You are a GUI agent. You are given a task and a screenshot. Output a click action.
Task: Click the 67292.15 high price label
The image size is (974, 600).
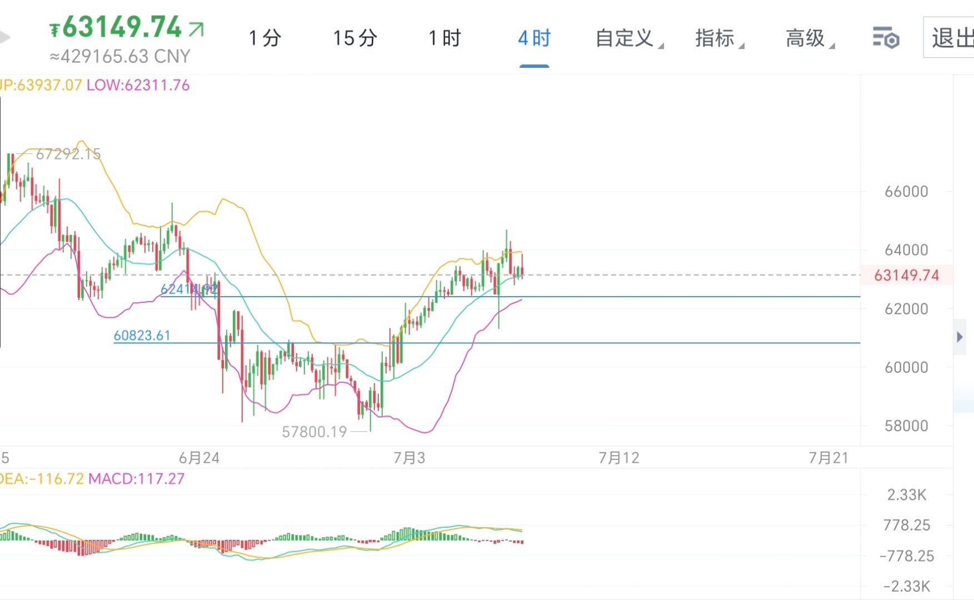(x=68, y=154)
